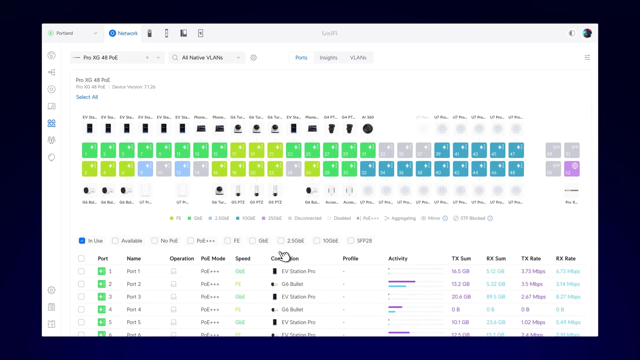The image size is (640, 360).
Task: Open the filter options icon at right
Action: click(x=587, y=58)
